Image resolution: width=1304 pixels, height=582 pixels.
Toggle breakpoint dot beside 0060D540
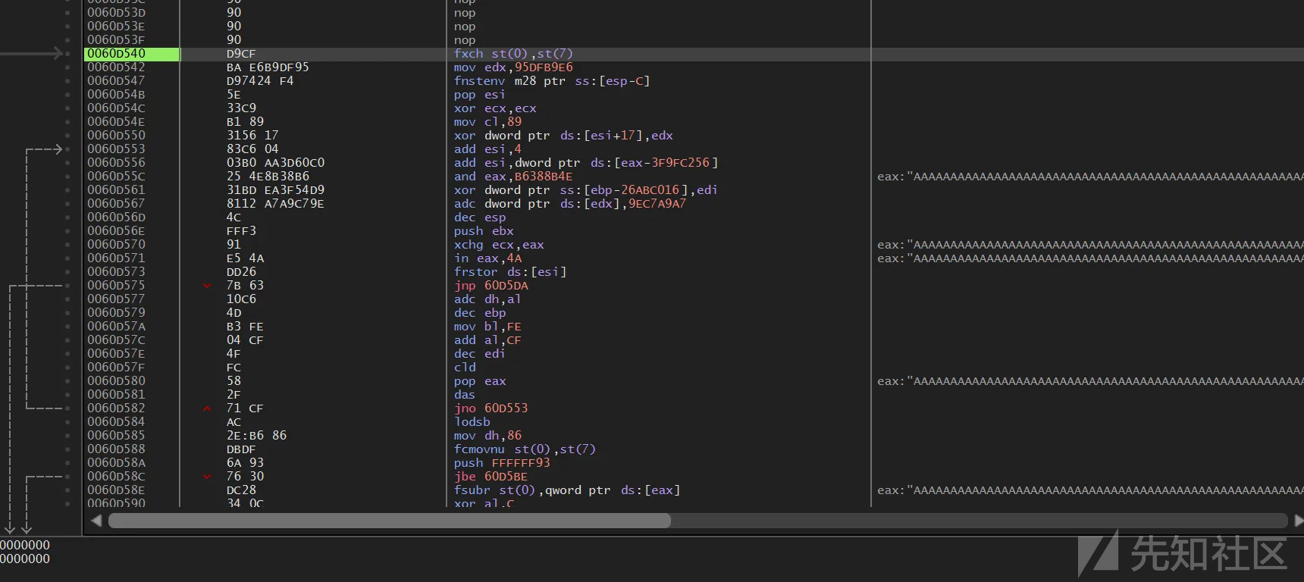pyautogui.click(x=67, y=54)
